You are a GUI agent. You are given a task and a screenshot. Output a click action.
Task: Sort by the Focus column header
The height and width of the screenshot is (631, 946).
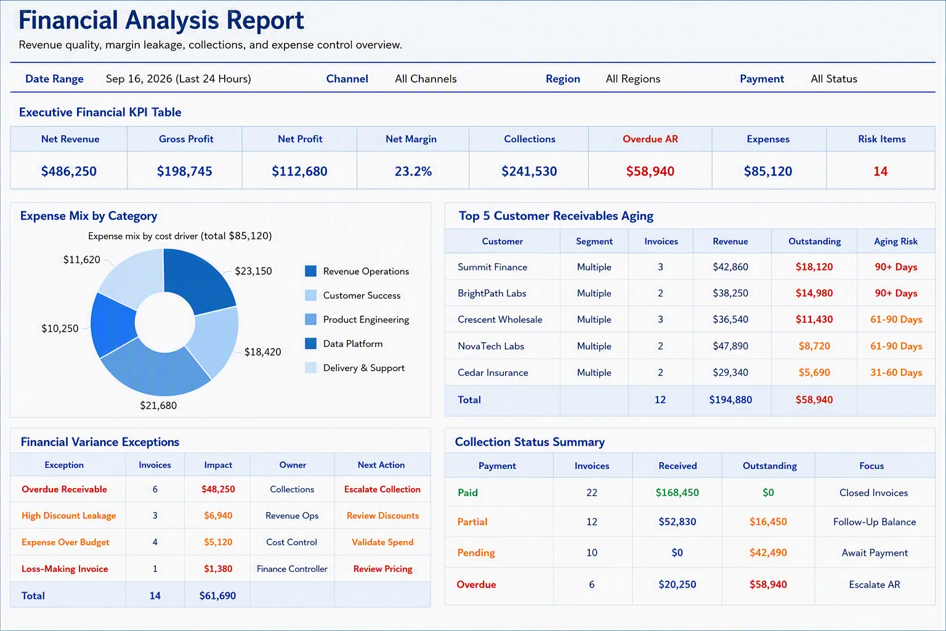pyautogui.click(x=871, y=466)
